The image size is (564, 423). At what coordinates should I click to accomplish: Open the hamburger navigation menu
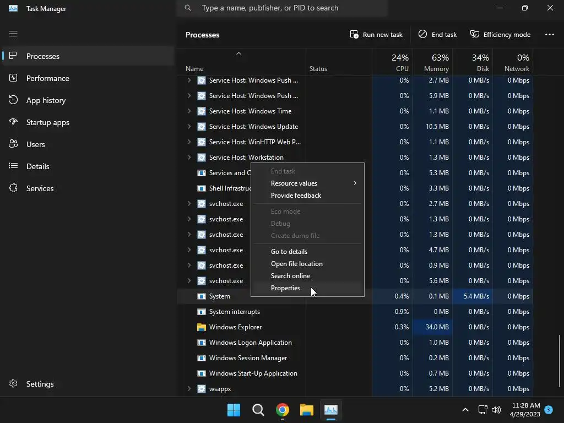13,34
